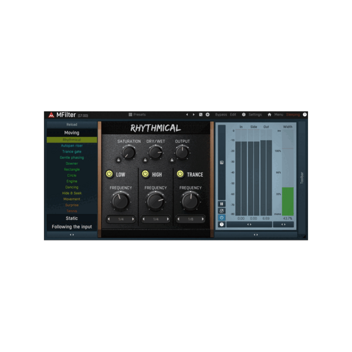Collapse the whole meter panel bottom expander
352x352 pixels.
[256, 235]
